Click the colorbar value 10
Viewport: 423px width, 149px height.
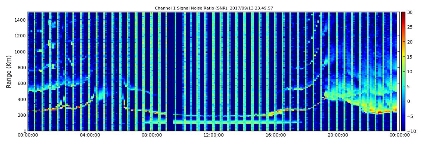pos(410,72)
